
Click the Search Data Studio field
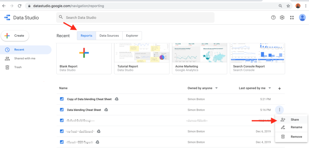click(x=135, y=17)
